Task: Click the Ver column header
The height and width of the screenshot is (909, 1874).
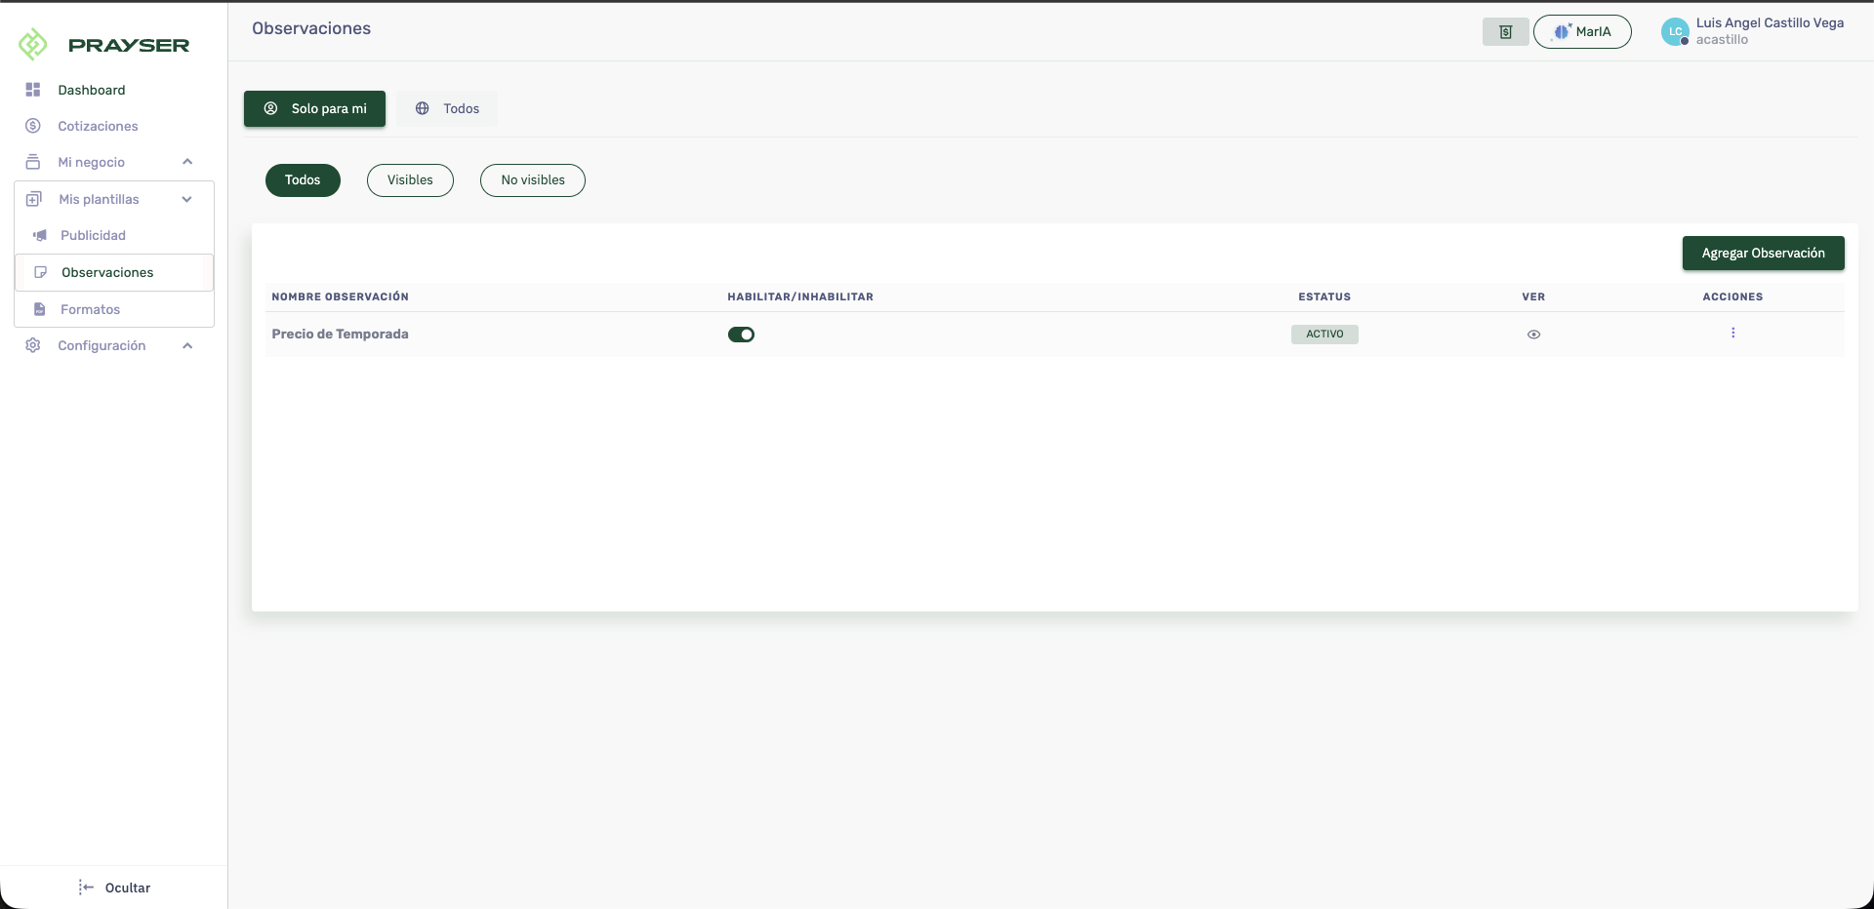Action: tap(1533, 296)
